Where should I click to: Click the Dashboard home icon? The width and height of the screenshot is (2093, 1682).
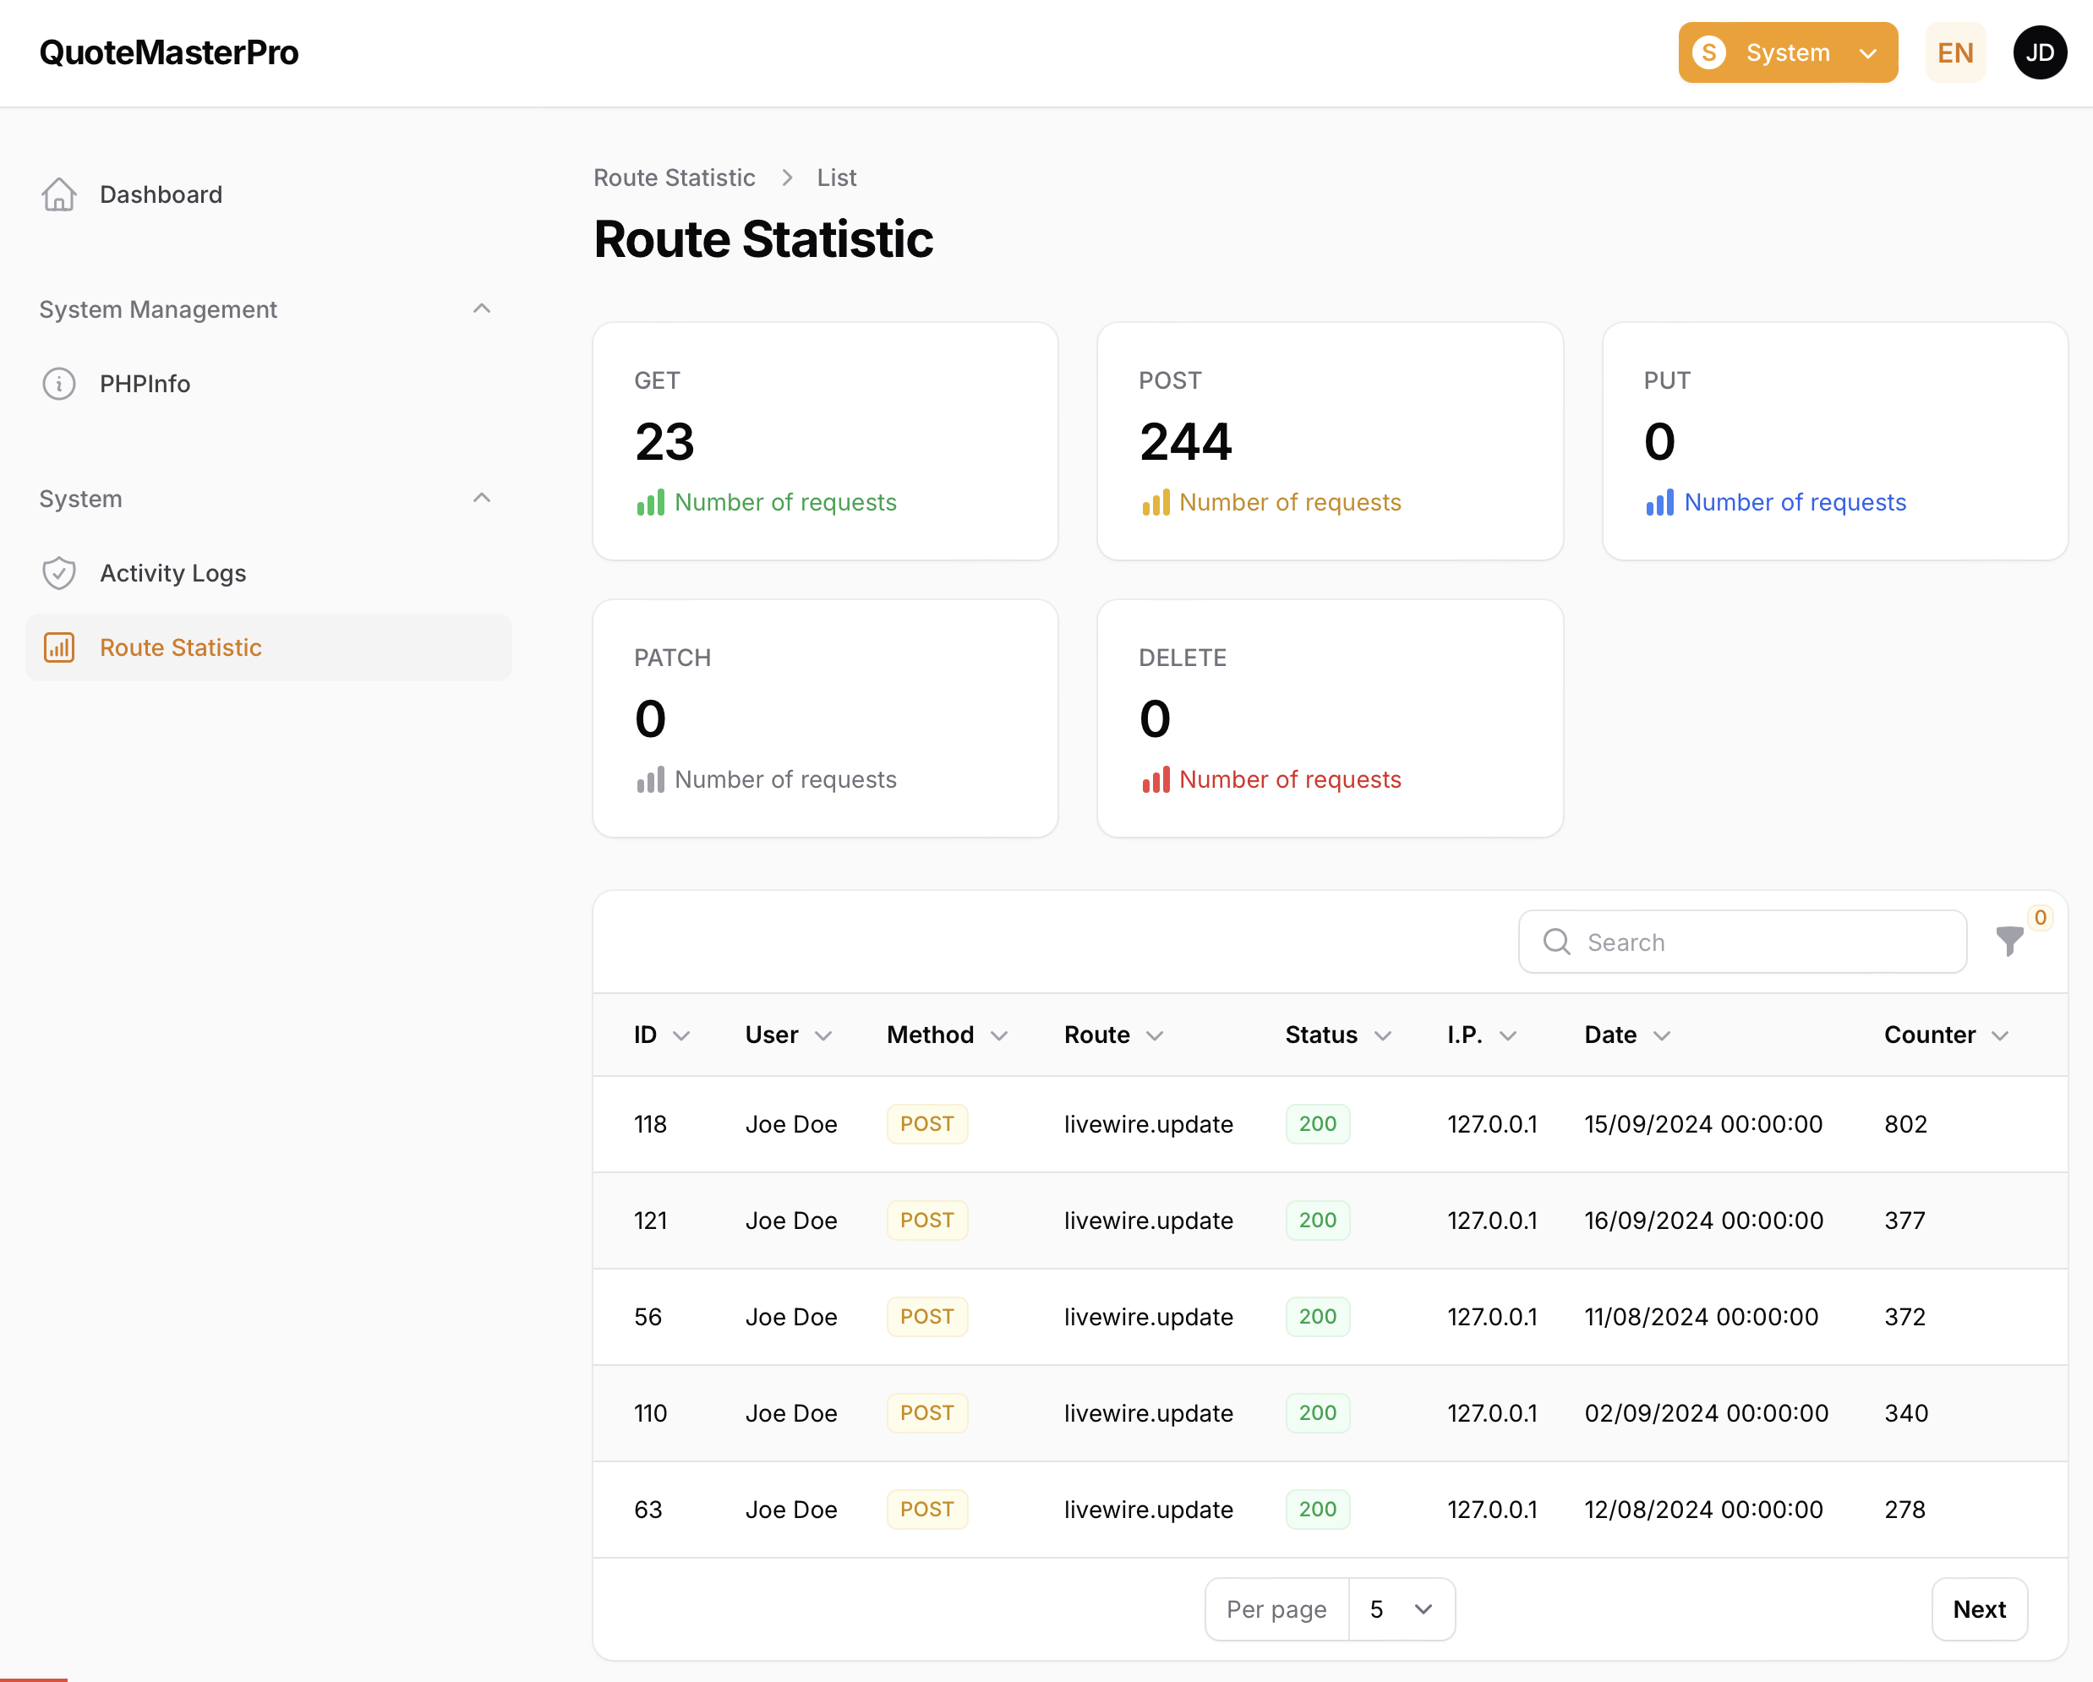point(59,194)
